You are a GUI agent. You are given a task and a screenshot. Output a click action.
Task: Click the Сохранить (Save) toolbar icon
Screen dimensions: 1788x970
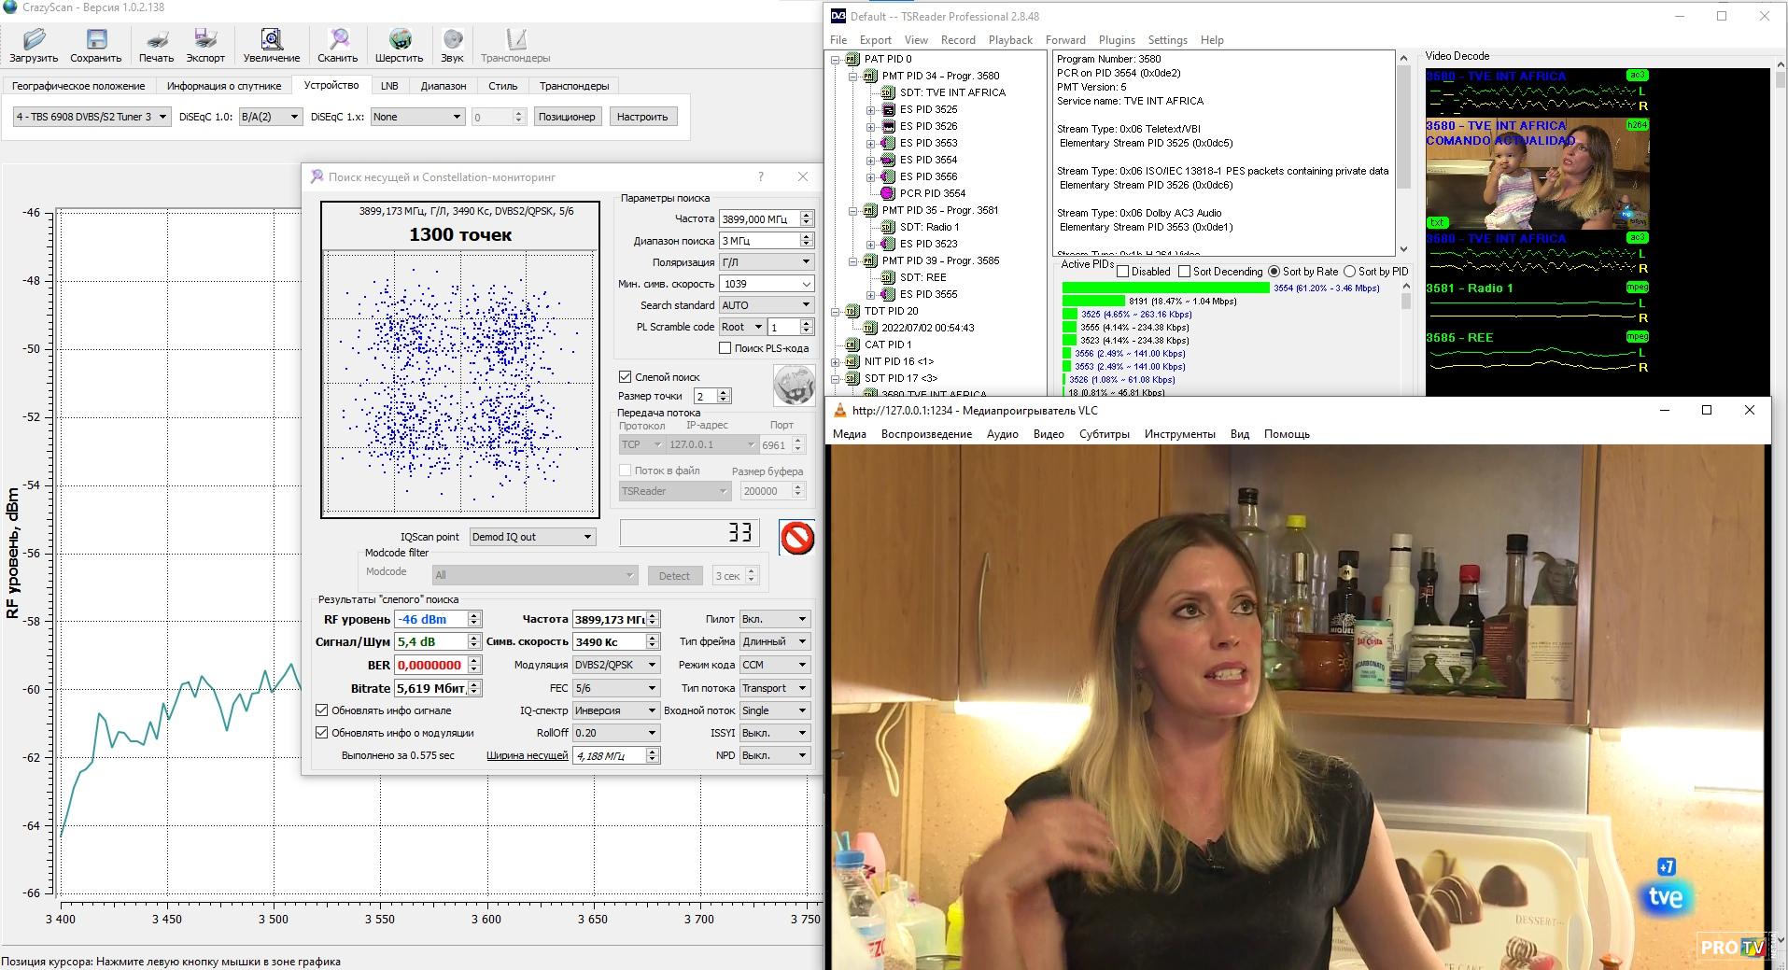click(x=96, y=40)
